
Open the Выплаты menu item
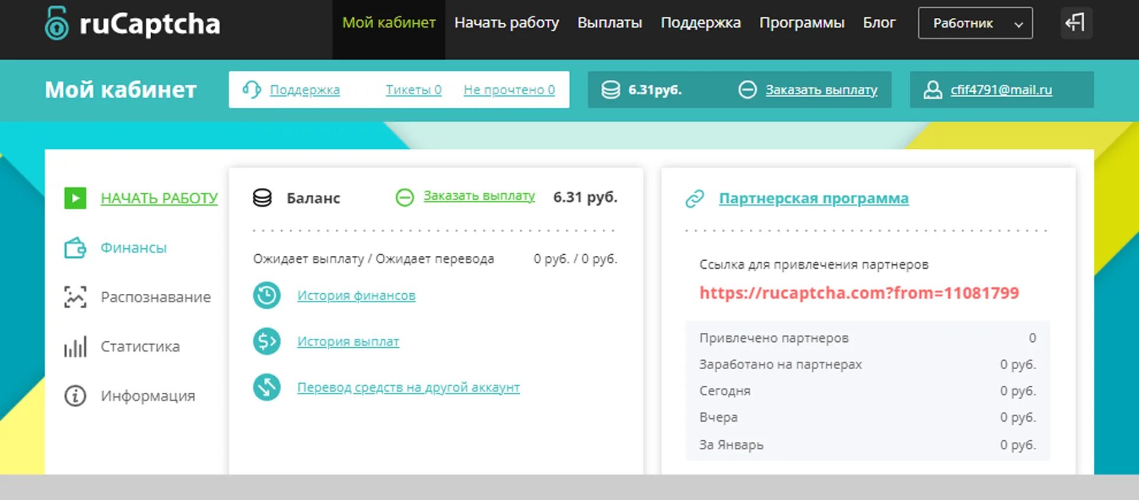610,23
